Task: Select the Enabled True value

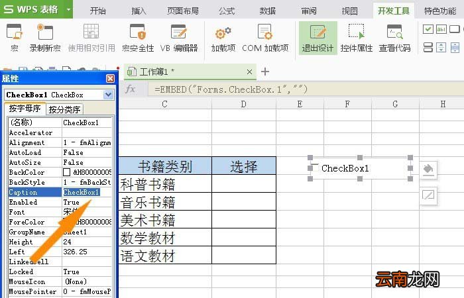Action: pos(87,202)
